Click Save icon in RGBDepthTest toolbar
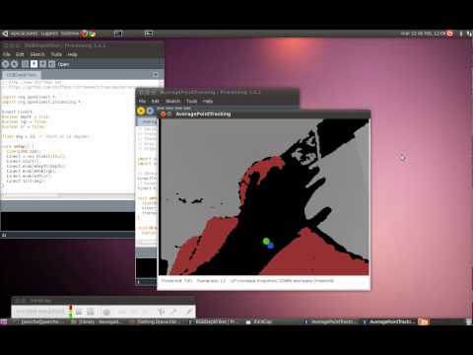 42,64
